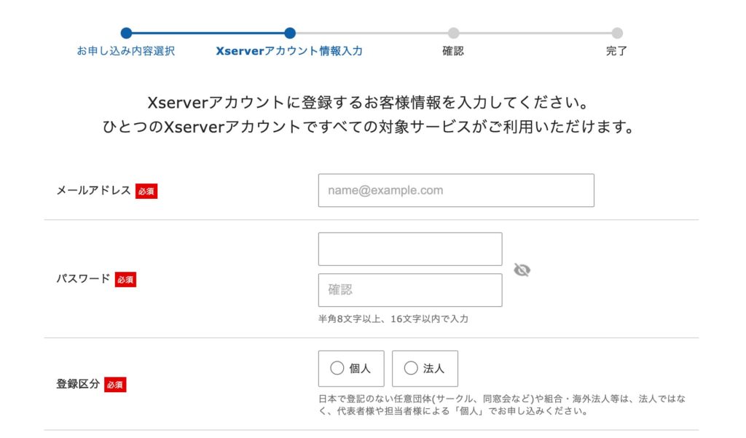Click the メールアドレス input field
This screenshot has height=438, width=746.
[456, 190]
